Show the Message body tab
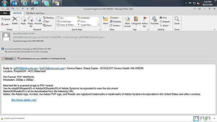217x122 pixels. pos(9,59)
